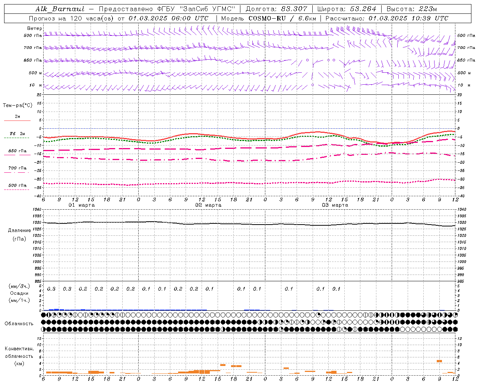Click the '(км)' convective cloud unit label
477x382 pixels.
point(19,363)
